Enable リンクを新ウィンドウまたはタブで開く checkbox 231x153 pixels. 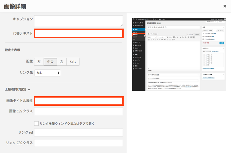coord(36,123)
